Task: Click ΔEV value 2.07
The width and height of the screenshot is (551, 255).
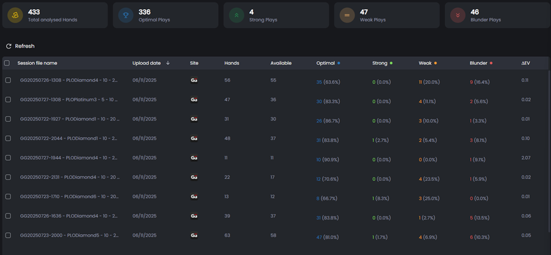Action: (526, 158)
